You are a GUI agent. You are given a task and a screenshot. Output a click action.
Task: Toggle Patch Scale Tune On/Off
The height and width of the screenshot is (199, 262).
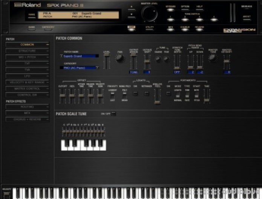[113, 114]
